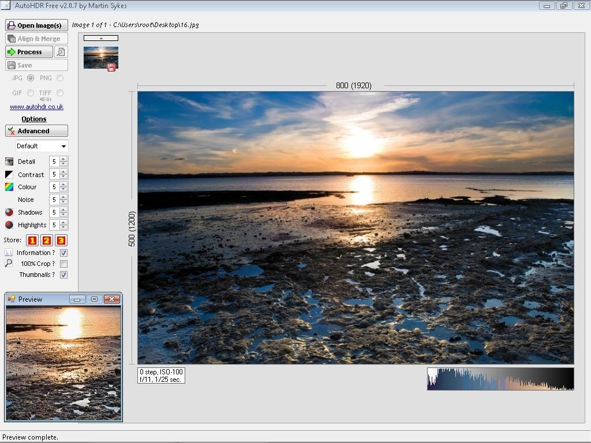
Task: Select the PNG output format radio
Action: click(60, 78)
